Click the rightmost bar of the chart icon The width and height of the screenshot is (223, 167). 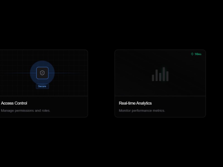pos(167,76)
